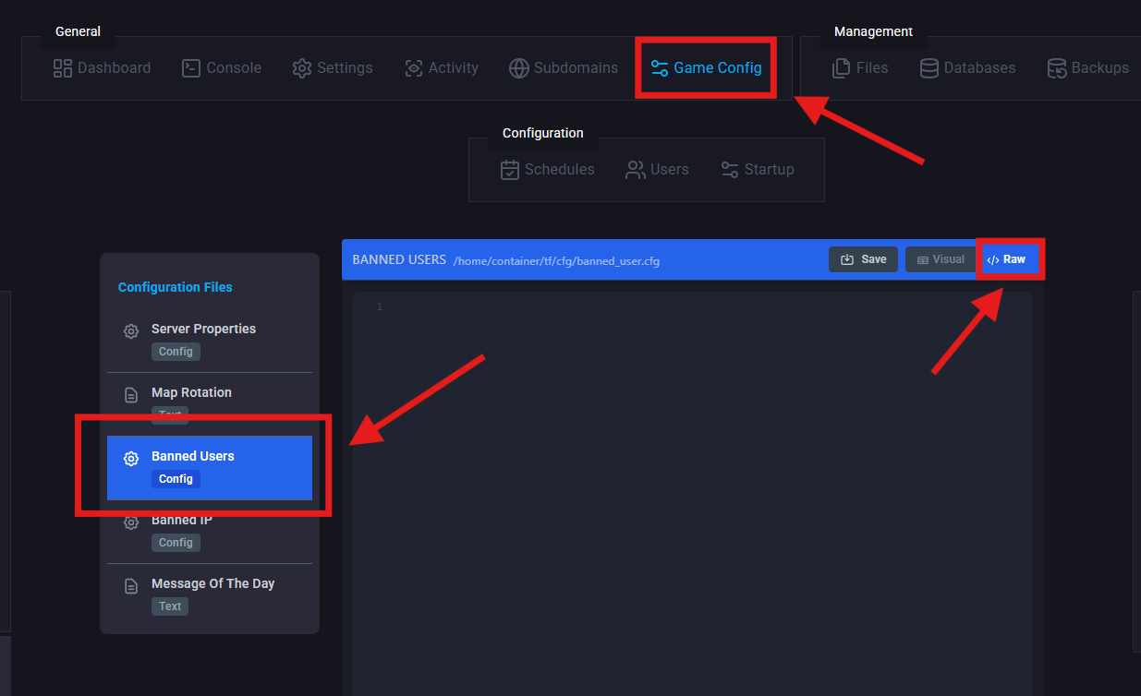Click the Activity eye icon
This screenshot has height=696, width=1141.
[414, 67]
